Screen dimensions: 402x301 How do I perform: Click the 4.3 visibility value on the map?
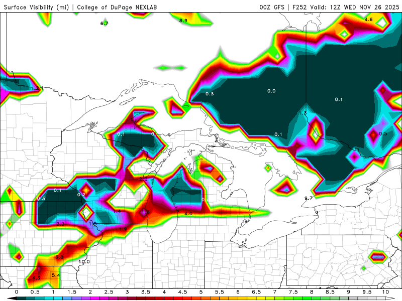pyautogui.click(x=36, y=278)
